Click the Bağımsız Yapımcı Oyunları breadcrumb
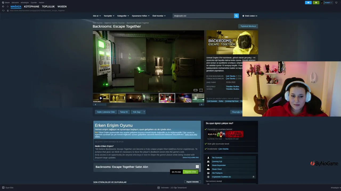This screenshot has height=191, width=341. pyautogui.click(x=115, y=23)
